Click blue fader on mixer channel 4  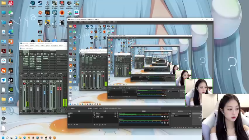click(45, 92)
